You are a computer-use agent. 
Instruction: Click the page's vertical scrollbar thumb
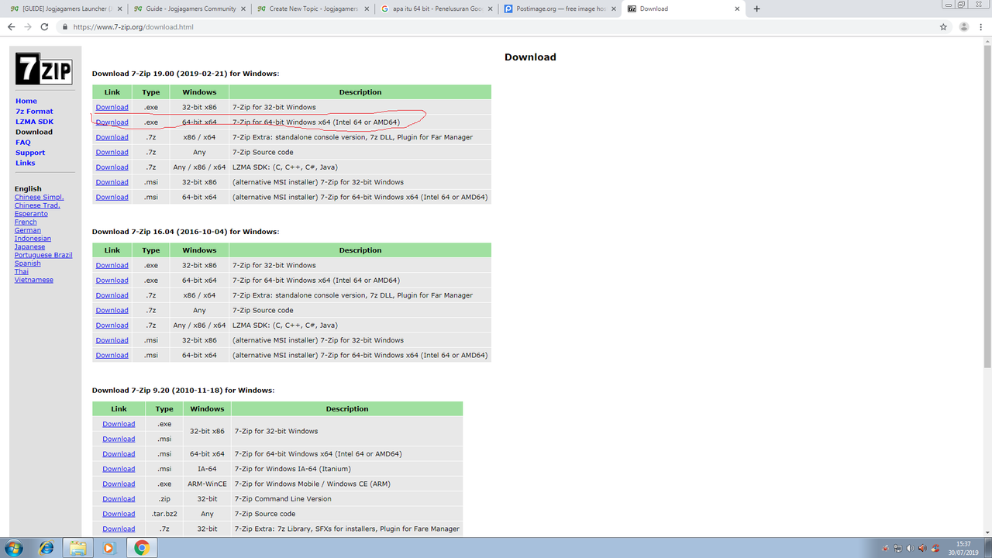(987, 205)
